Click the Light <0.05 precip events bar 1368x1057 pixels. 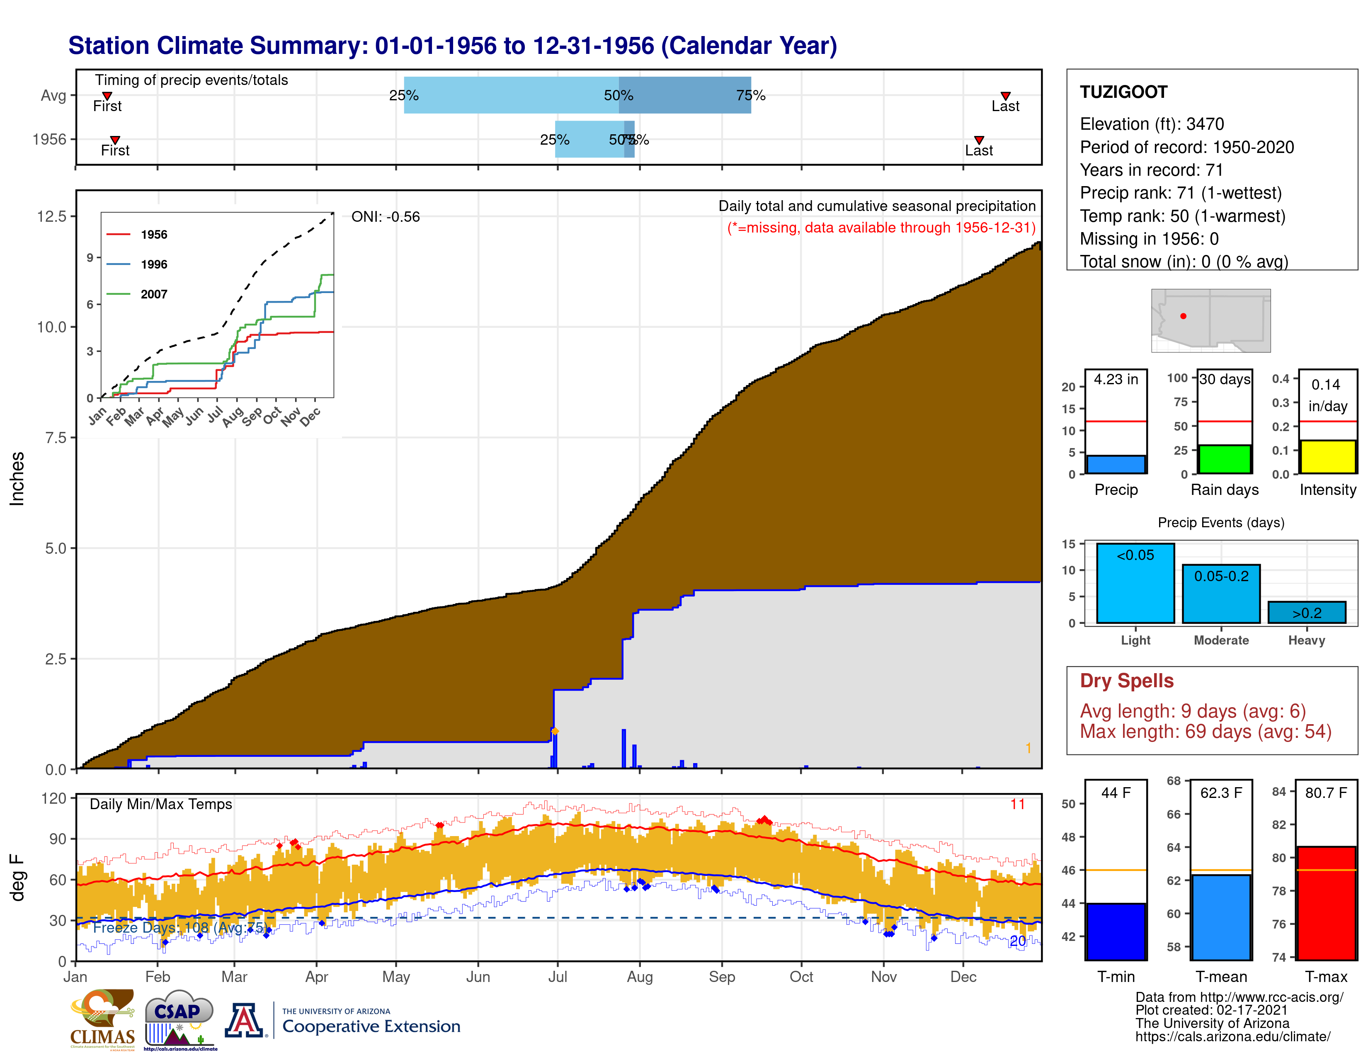pyautogui.click(x=1135, y=583)
